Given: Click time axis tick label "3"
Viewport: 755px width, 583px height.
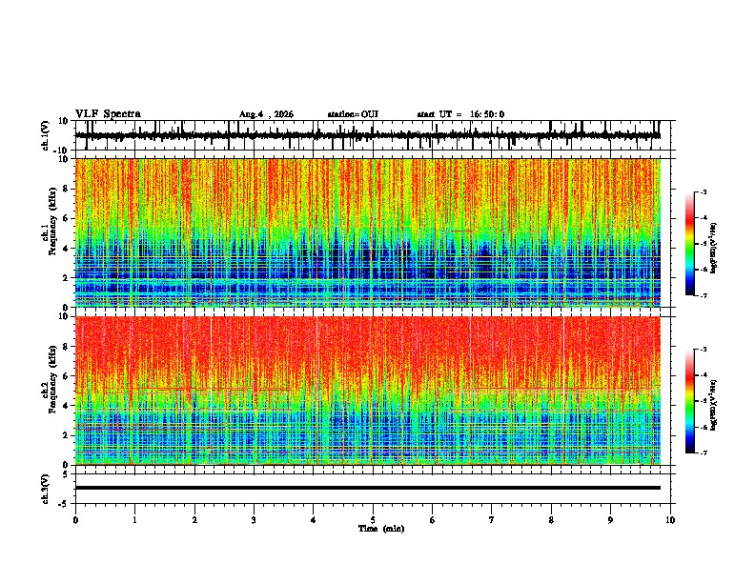Looking at the screenshot, I should [254, 520].
